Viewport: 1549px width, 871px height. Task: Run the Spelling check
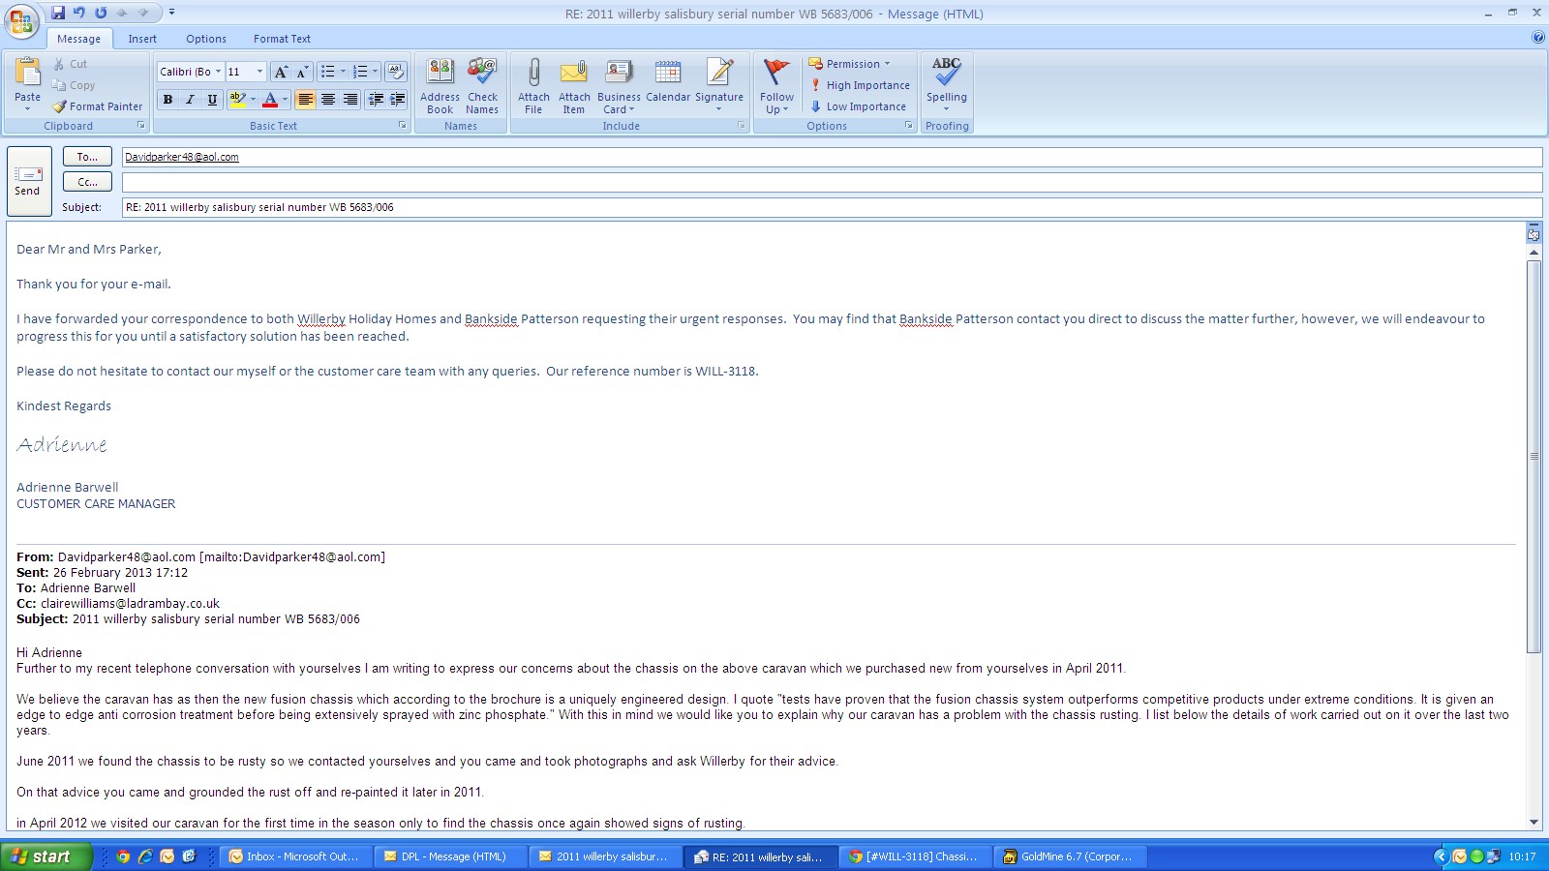[x=947, y=86]
